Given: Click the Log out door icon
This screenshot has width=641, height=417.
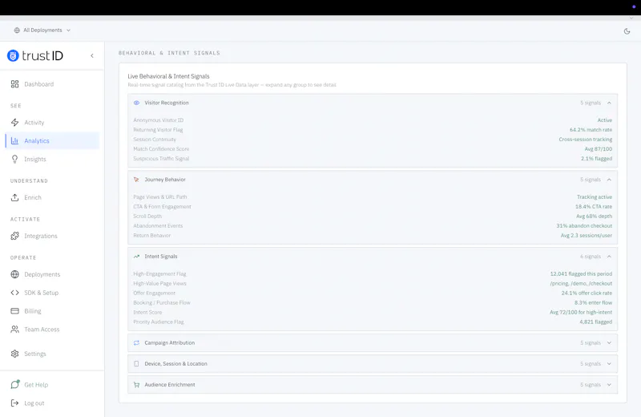Looking at the screenshot, I should (x=14, y=403).
